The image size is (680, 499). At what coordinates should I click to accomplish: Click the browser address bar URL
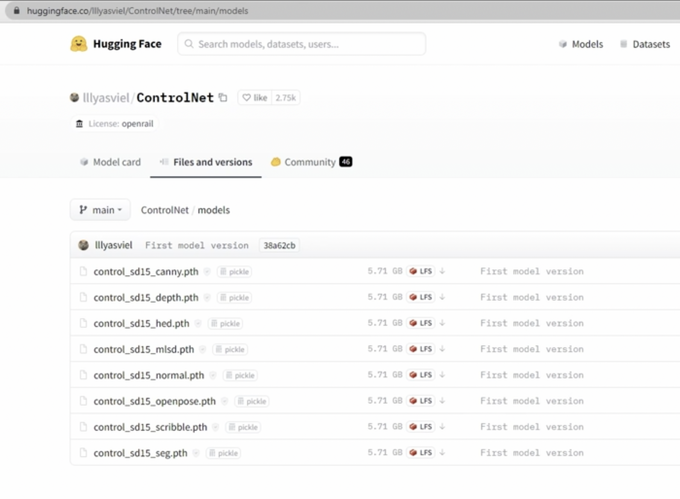click(138, 11)
